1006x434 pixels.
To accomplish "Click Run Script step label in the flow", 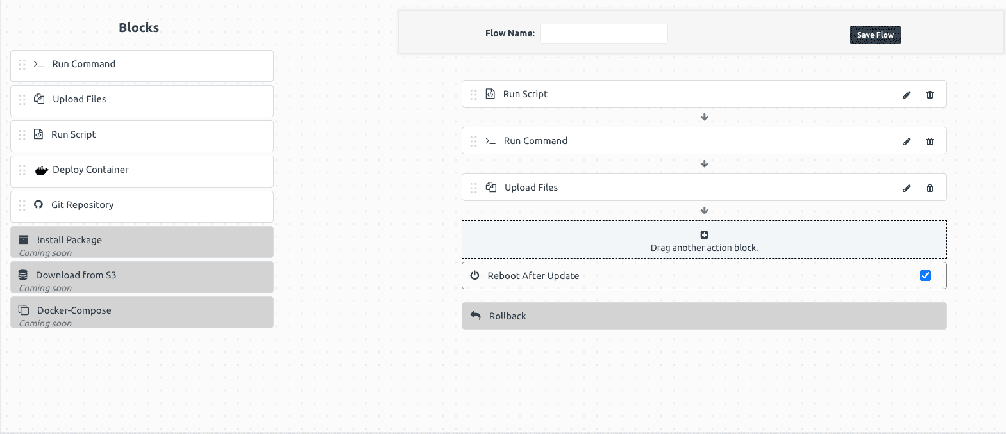I will (525, 94).
